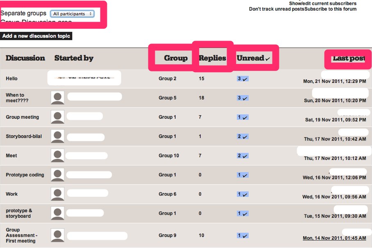
Task: Click the avatar beside "When to meet????" topic
Action: tap(57, 98)
